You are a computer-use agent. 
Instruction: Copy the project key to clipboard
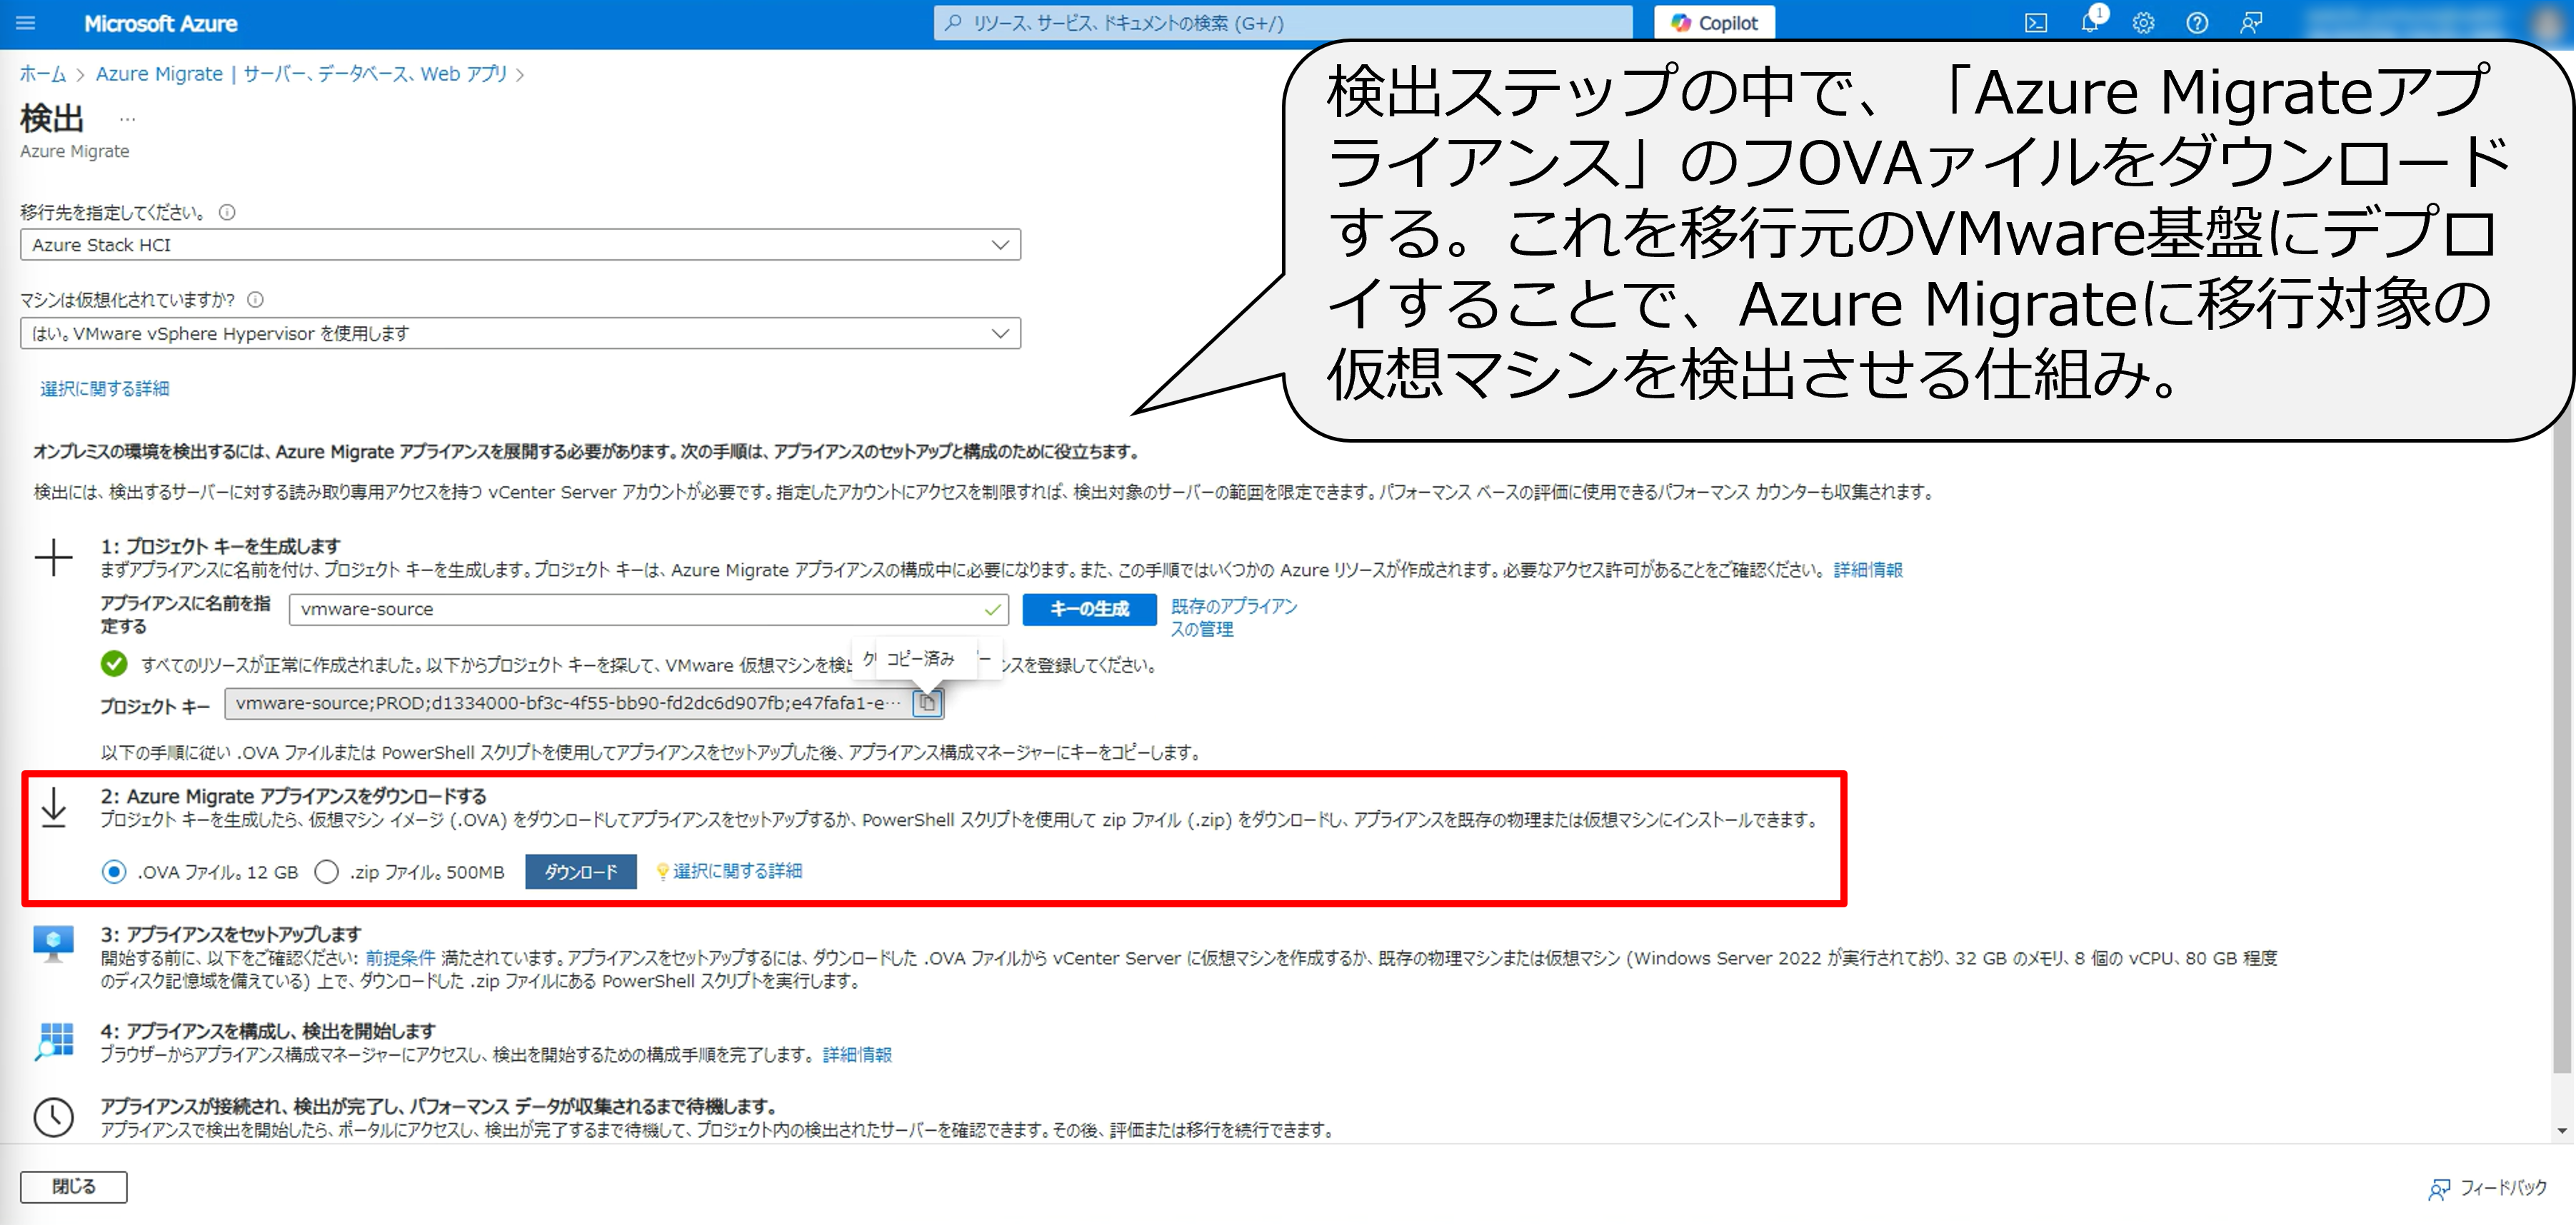tap(927, 703)
